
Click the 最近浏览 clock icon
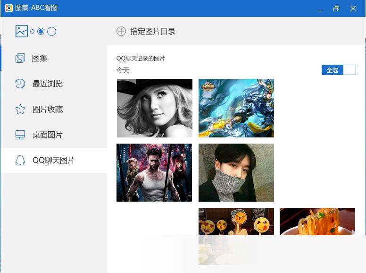(x=20, y=84)
